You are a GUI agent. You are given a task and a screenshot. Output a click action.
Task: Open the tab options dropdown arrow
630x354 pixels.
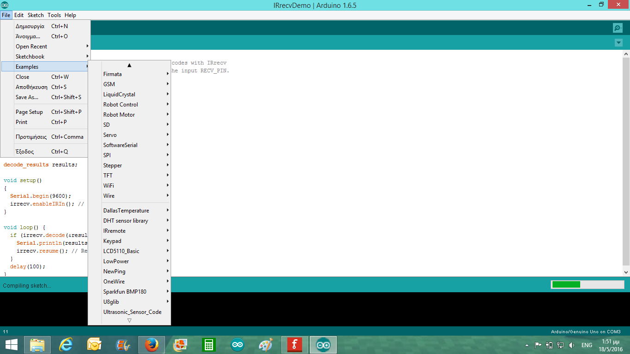(x=618, y=43)
